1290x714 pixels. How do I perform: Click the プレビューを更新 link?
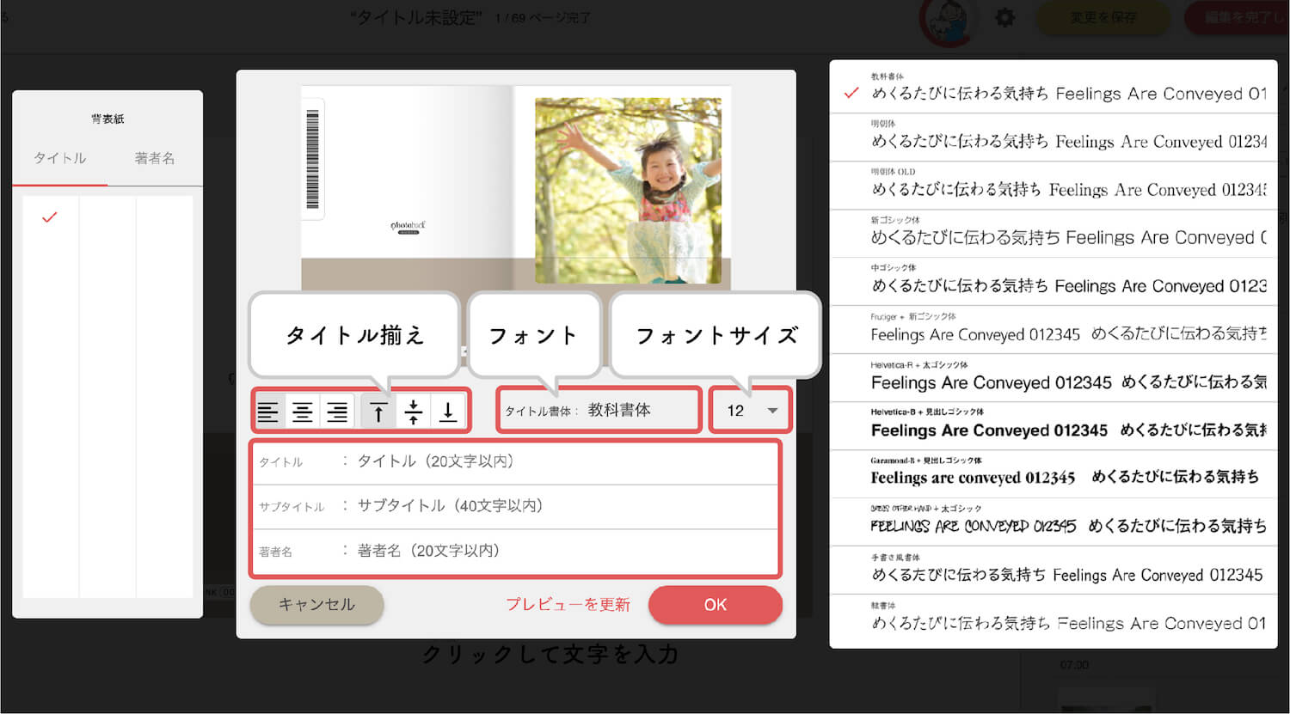pyautogui.click(x=568, y=605)
